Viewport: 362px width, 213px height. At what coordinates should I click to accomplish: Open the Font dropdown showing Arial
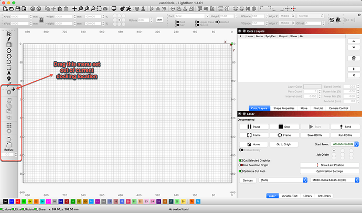coord(192,16)
